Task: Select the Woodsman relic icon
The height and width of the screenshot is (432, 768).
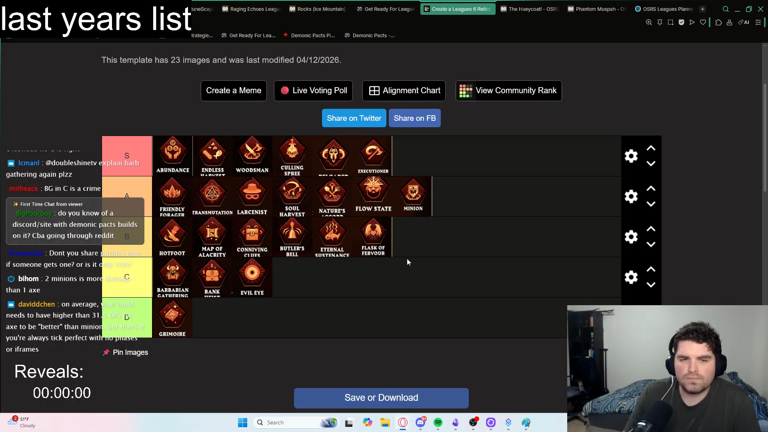Action: click(252, 156)
